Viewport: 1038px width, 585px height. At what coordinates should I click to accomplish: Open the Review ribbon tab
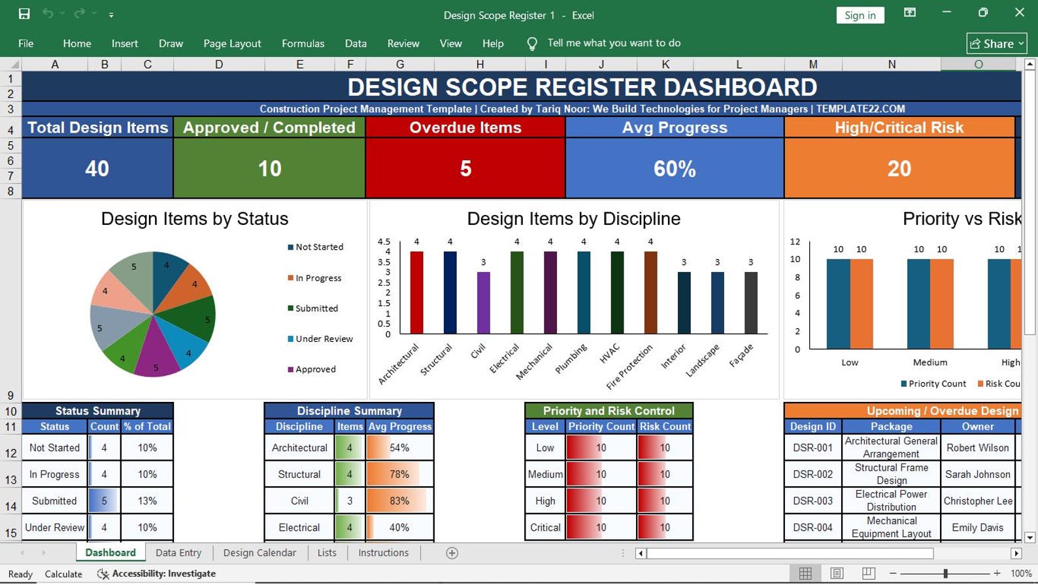403,44
